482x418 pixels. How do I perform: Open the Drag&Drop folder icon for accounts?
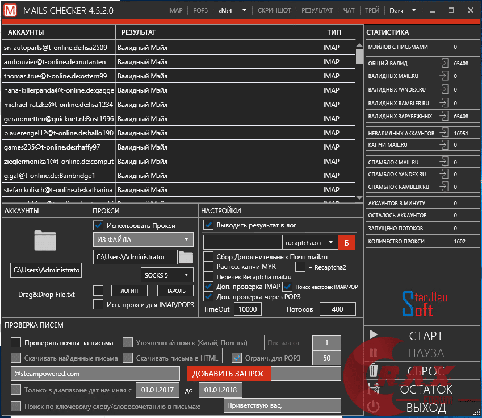(x=45, y=242)
